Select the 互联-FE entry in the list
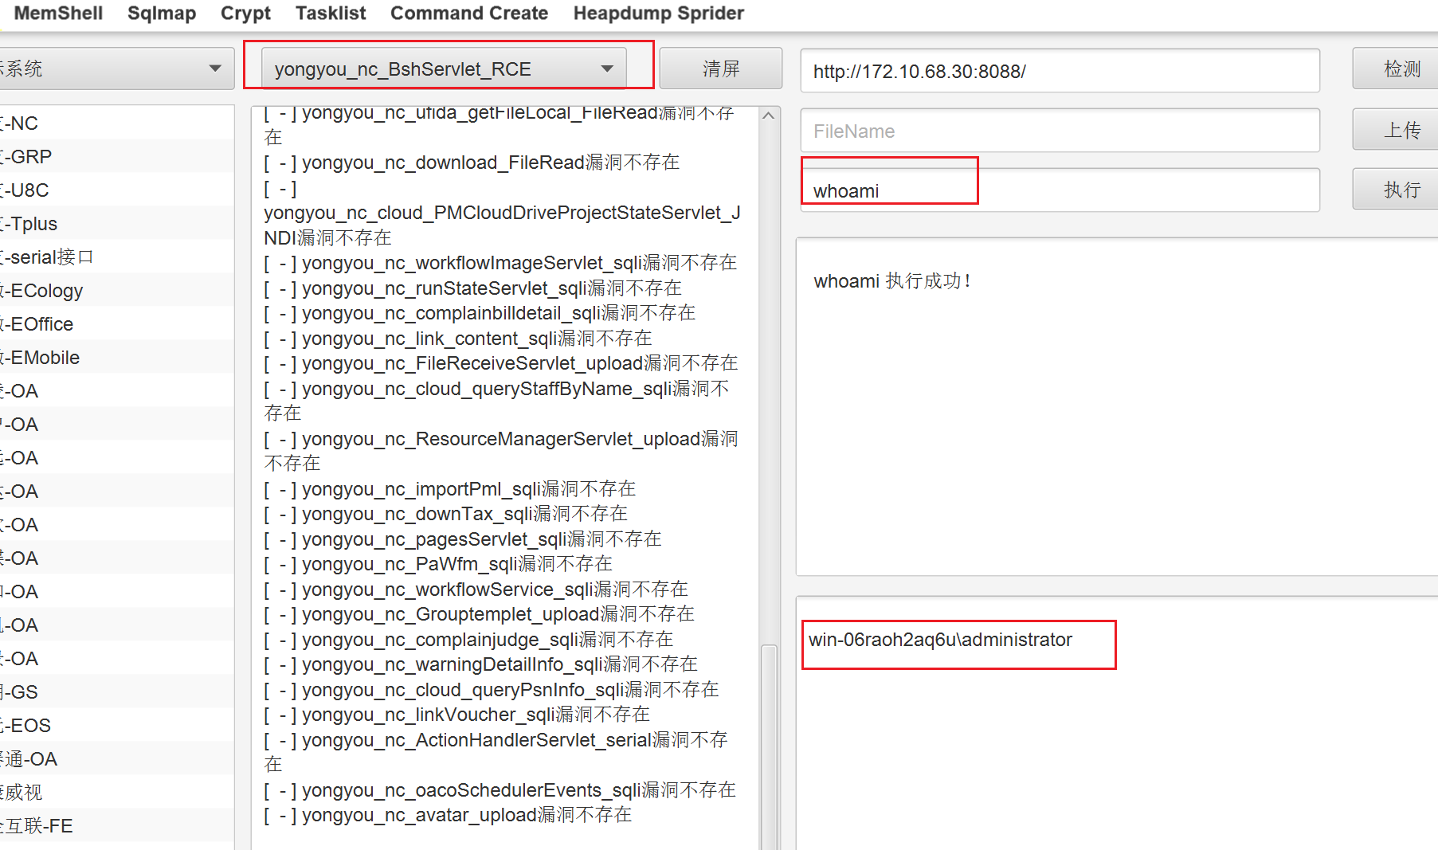 coord(117,826)
